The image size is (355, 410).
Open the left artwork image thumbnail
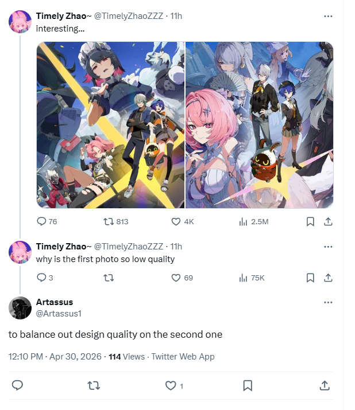click(x=110, y=125)
